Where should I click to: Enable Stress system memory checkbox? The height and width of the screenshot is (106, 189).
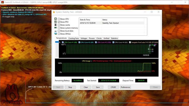(59, 28)
